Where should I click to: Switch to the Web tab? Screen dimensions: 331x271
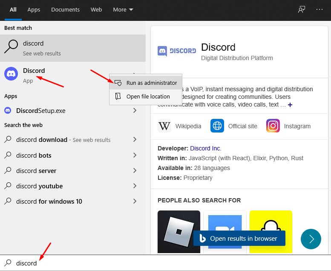click(96, 10)
